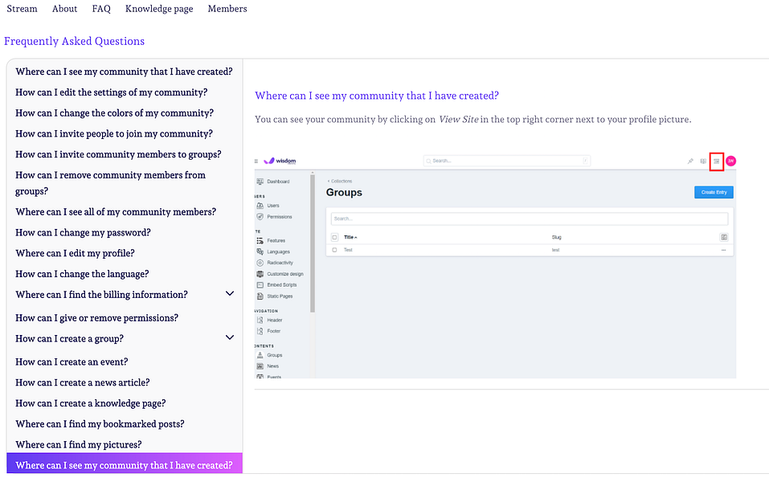Image resolution: width=769 pixels, height=482 pixels.
Task: Select 'How can I change my password?'
Action: (x=83, y=232)
